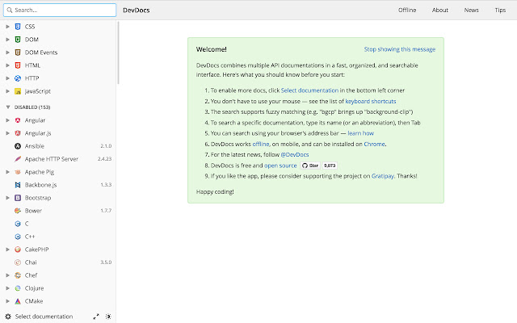The height and width of the screenshot is (323, 517).
Task: Click the CSS documentation icon
Action: [18, 27]
